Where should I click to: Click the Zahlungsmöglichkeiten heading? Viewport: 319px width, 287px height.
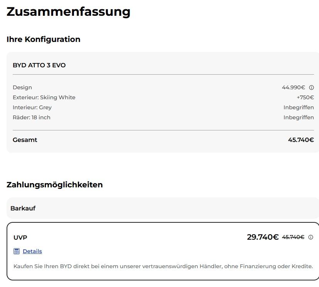[54, 185]
